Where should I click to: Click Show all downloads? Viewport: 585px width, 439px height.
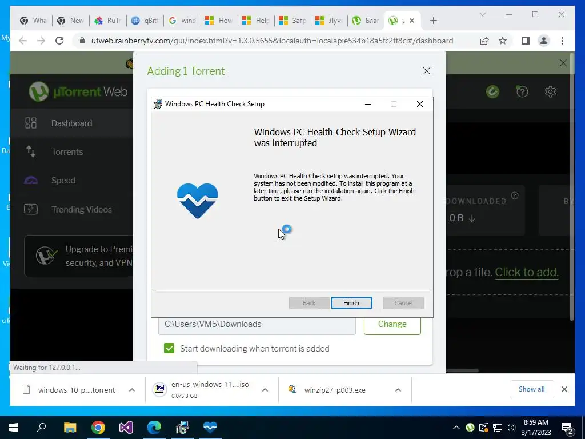532,389
